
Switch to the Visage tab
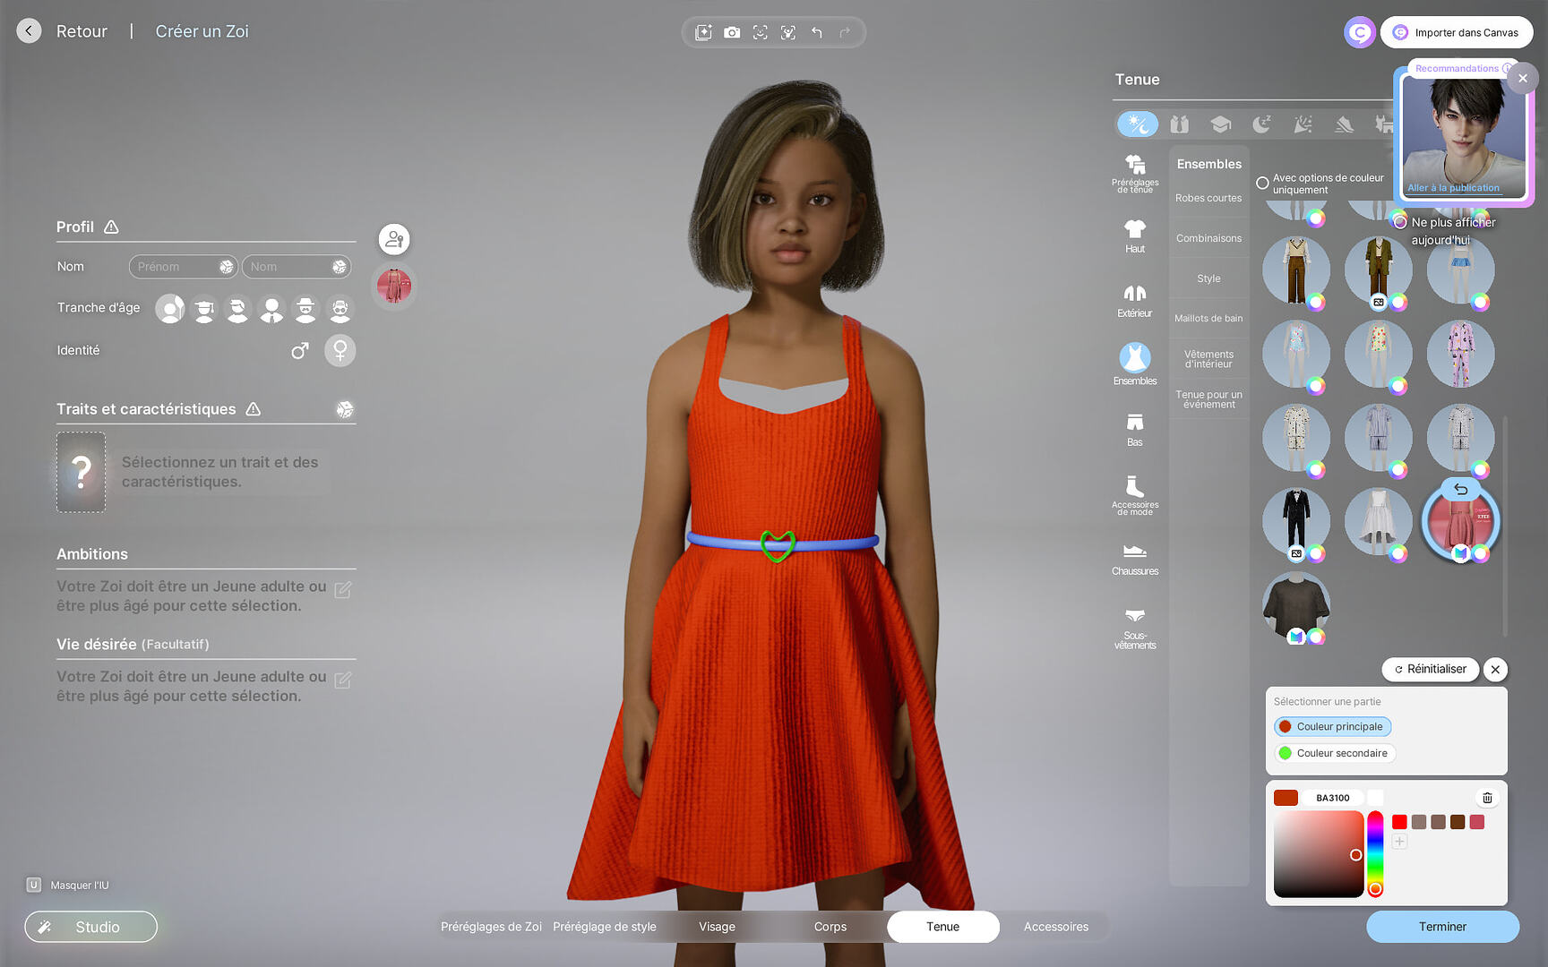click(x=717, y=927)
